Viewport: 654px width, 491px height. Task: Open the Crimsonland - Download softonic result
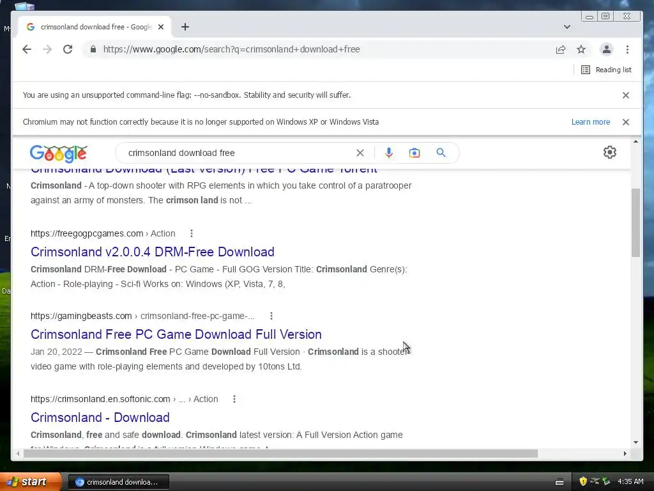(x=100, y=417)
